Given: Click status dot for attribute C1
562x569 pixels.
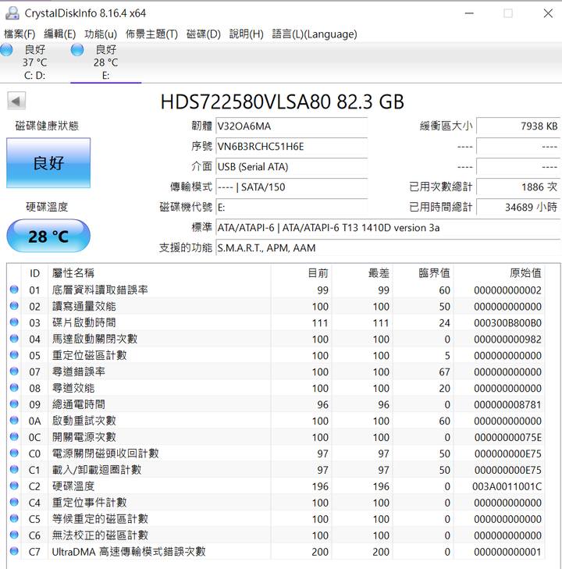Looking at the screenshot, I should tap(14, 469).
